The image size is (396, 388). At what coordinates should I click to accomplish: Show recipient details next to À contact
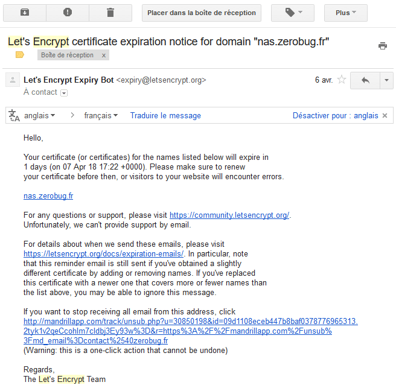[x=64, y=93]
